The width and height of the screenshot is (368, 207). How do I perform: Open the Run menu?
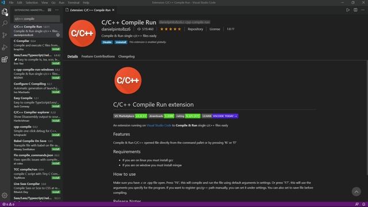pyautogui.click(x=62, y=2)
